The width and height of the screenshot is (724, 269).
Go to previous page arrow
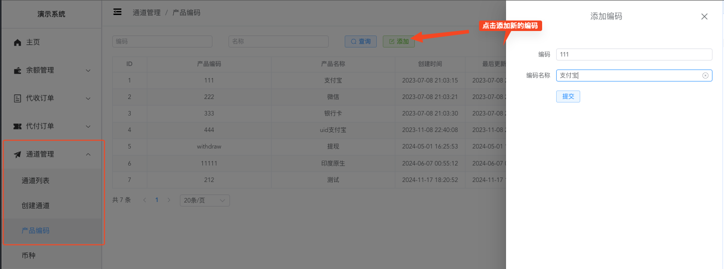coord(145,200)
